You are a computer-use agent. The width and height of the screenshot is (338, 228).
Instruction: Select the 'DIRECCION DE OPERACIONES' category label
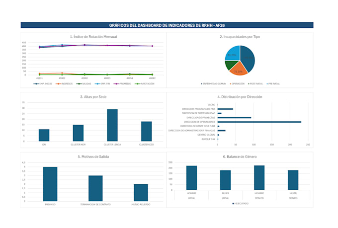(x=199, y=122)
